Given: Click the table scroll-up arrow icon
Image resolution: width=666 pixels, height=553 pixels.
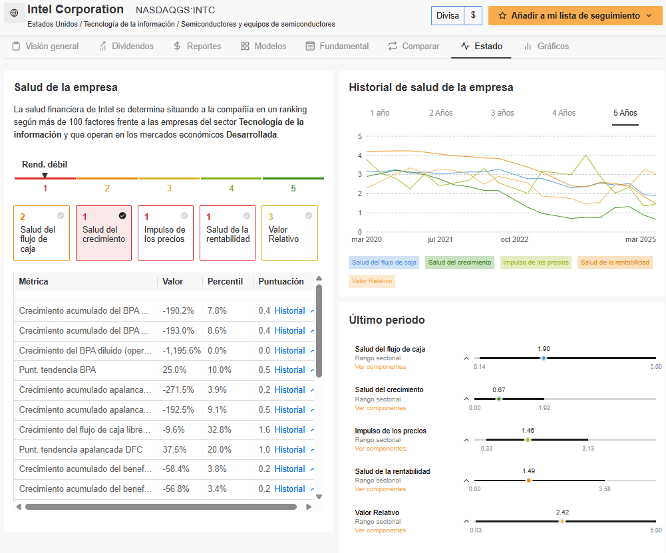Looking at the screenshot, I should [319, 278].
